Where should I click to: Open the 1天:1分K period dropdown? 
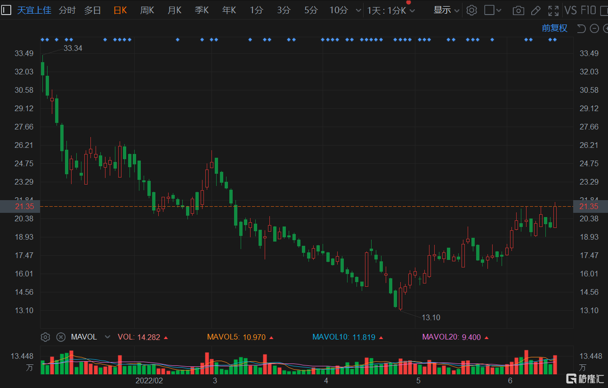pos(391,10)
